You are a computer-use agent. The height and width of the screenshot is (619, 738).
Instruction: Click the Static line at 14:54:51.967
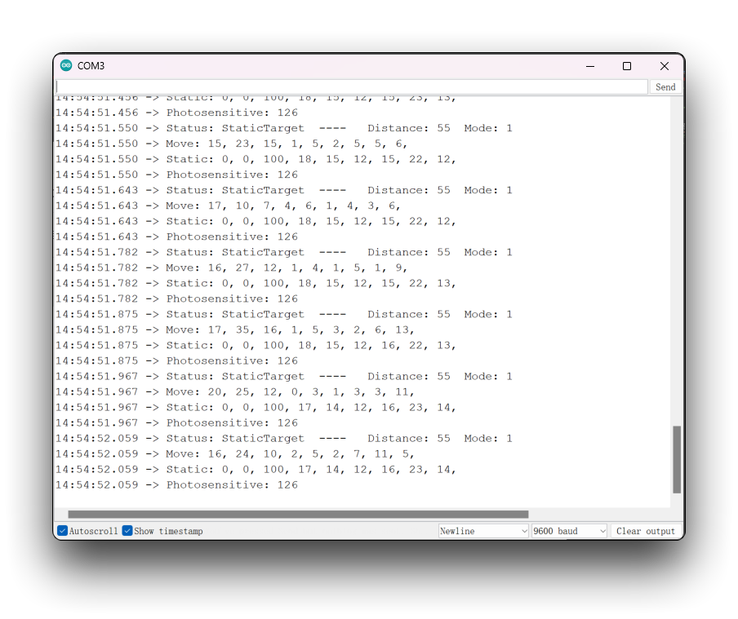coord(256,407)
